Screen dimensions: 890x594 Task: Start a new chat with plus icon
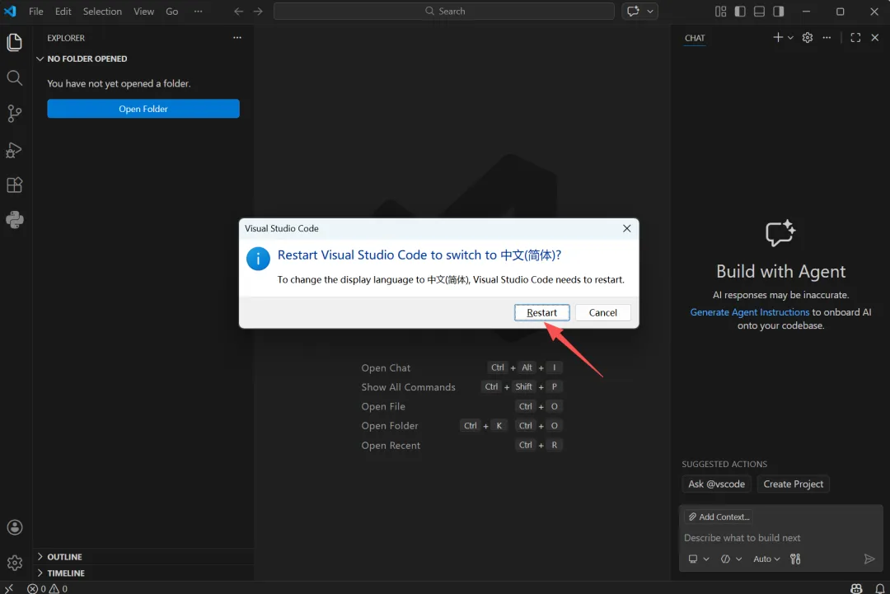tap(778, 37)
